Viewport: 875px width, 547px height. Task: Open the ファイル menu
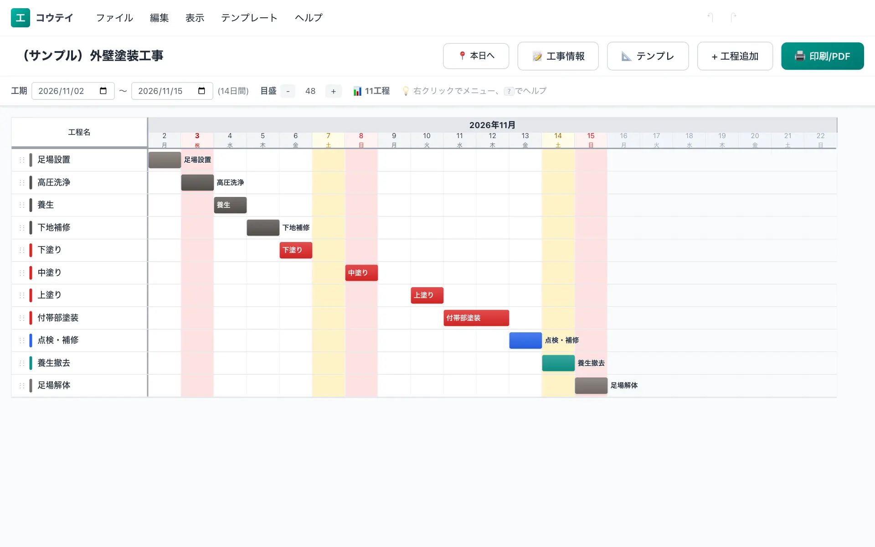click(x=114, y=18)
